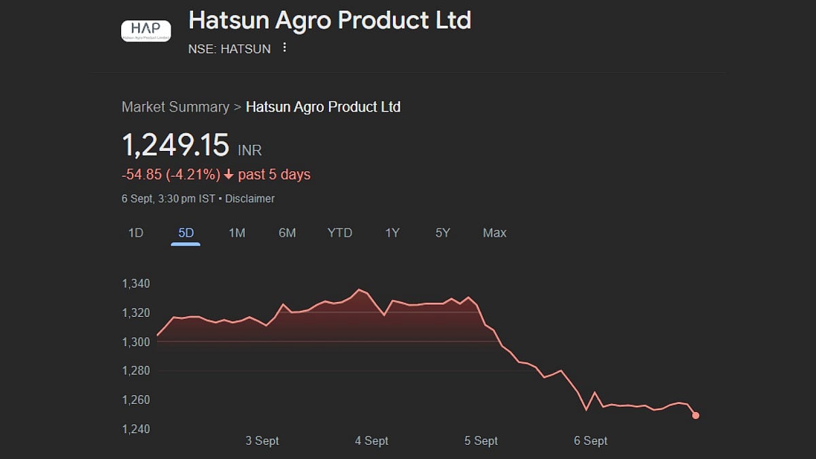Click the chart endpoint marker dot
This screenshot has width=816, height=459.
pyautogui.click(x=696, y=415)
